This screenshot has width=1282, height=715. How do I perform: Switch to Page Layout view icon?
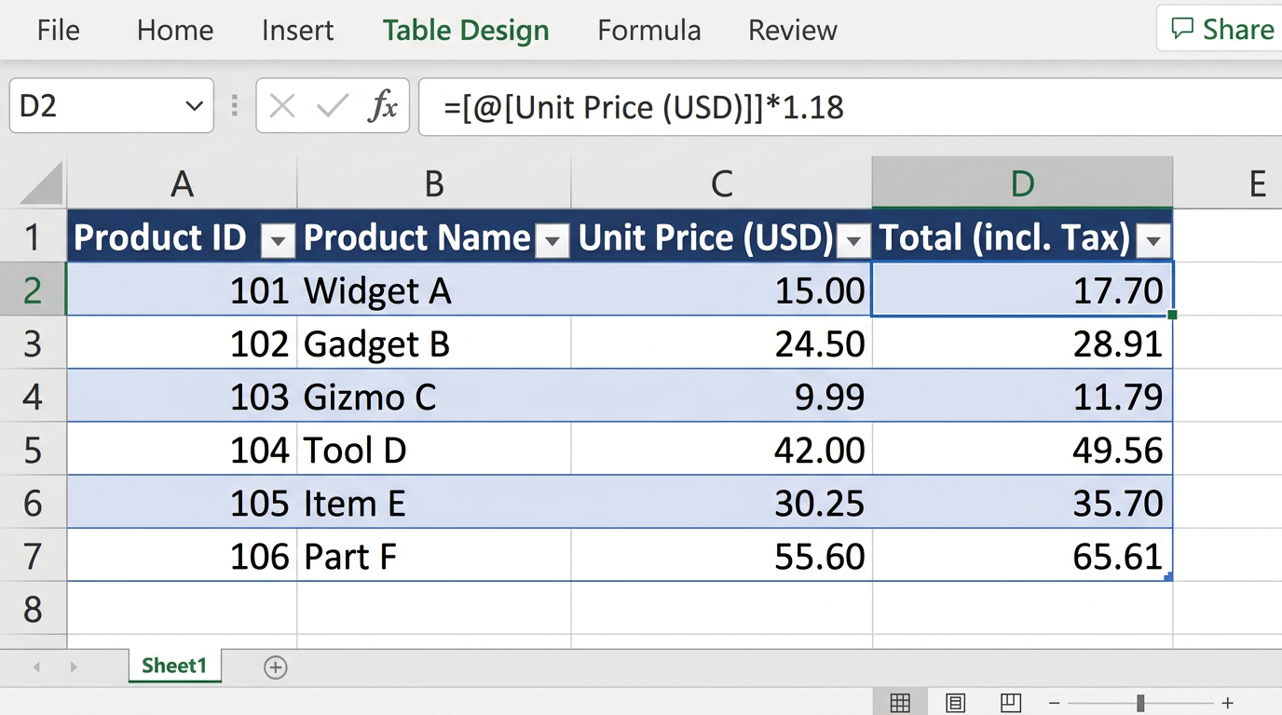point(955,703)
